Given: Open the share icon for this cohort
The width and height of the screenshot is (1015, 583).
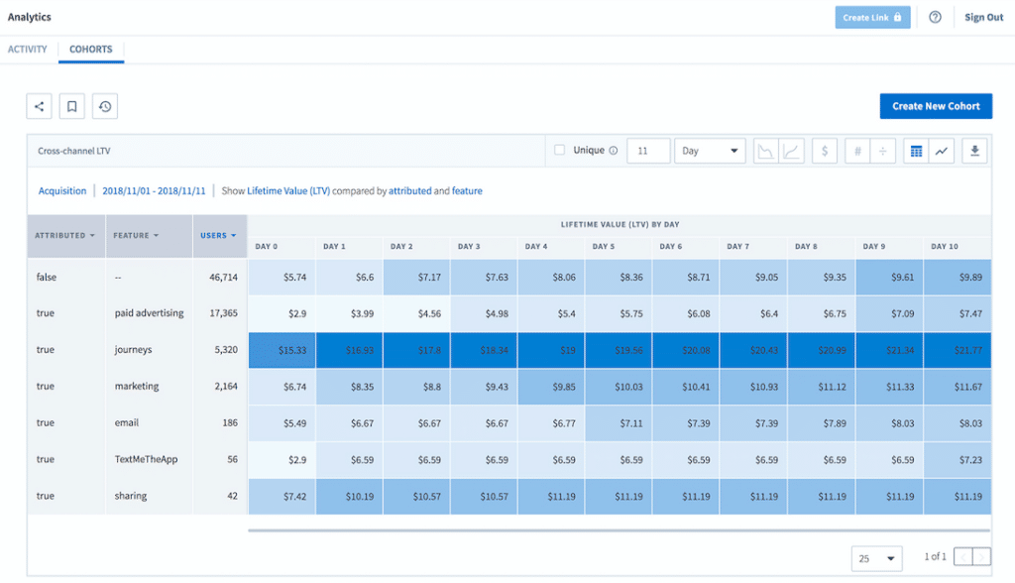Looking at the screenshot, I should pyautogui.click(x=39, y=106).
